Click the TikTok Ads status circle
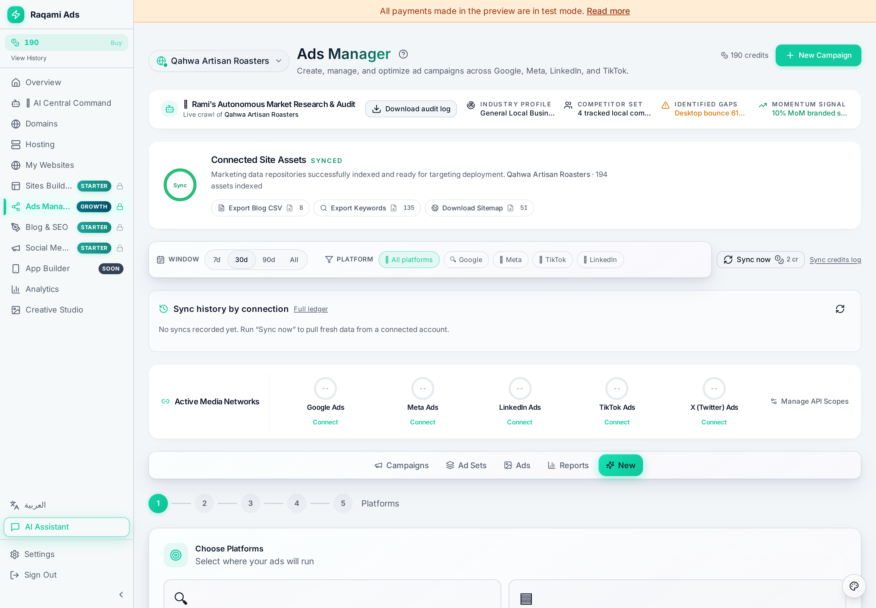876x608 pixels. click(617, 389)
